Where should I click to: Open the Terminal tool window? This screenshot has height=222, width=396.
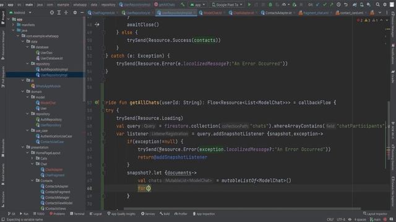(77, 214)
